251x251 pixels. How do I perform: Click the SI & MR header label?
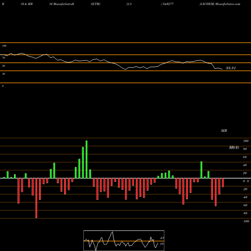point(27,4)
